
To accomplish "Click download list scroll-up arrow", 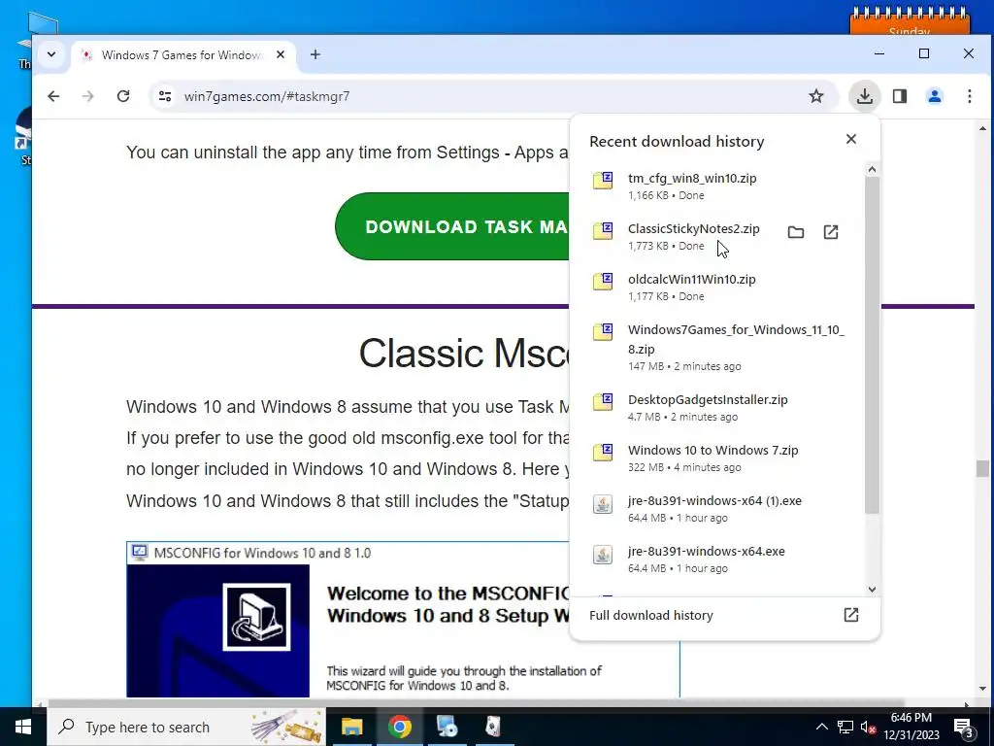I will (x=872, y=169).
